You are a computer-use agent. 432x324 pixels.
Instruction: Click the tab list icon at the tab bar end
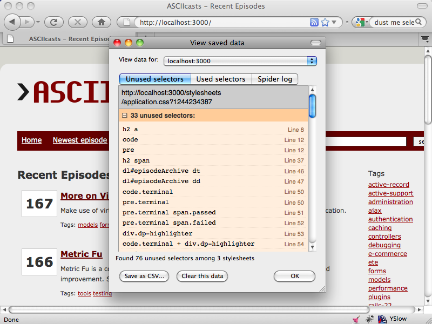(x=425, y=39)
